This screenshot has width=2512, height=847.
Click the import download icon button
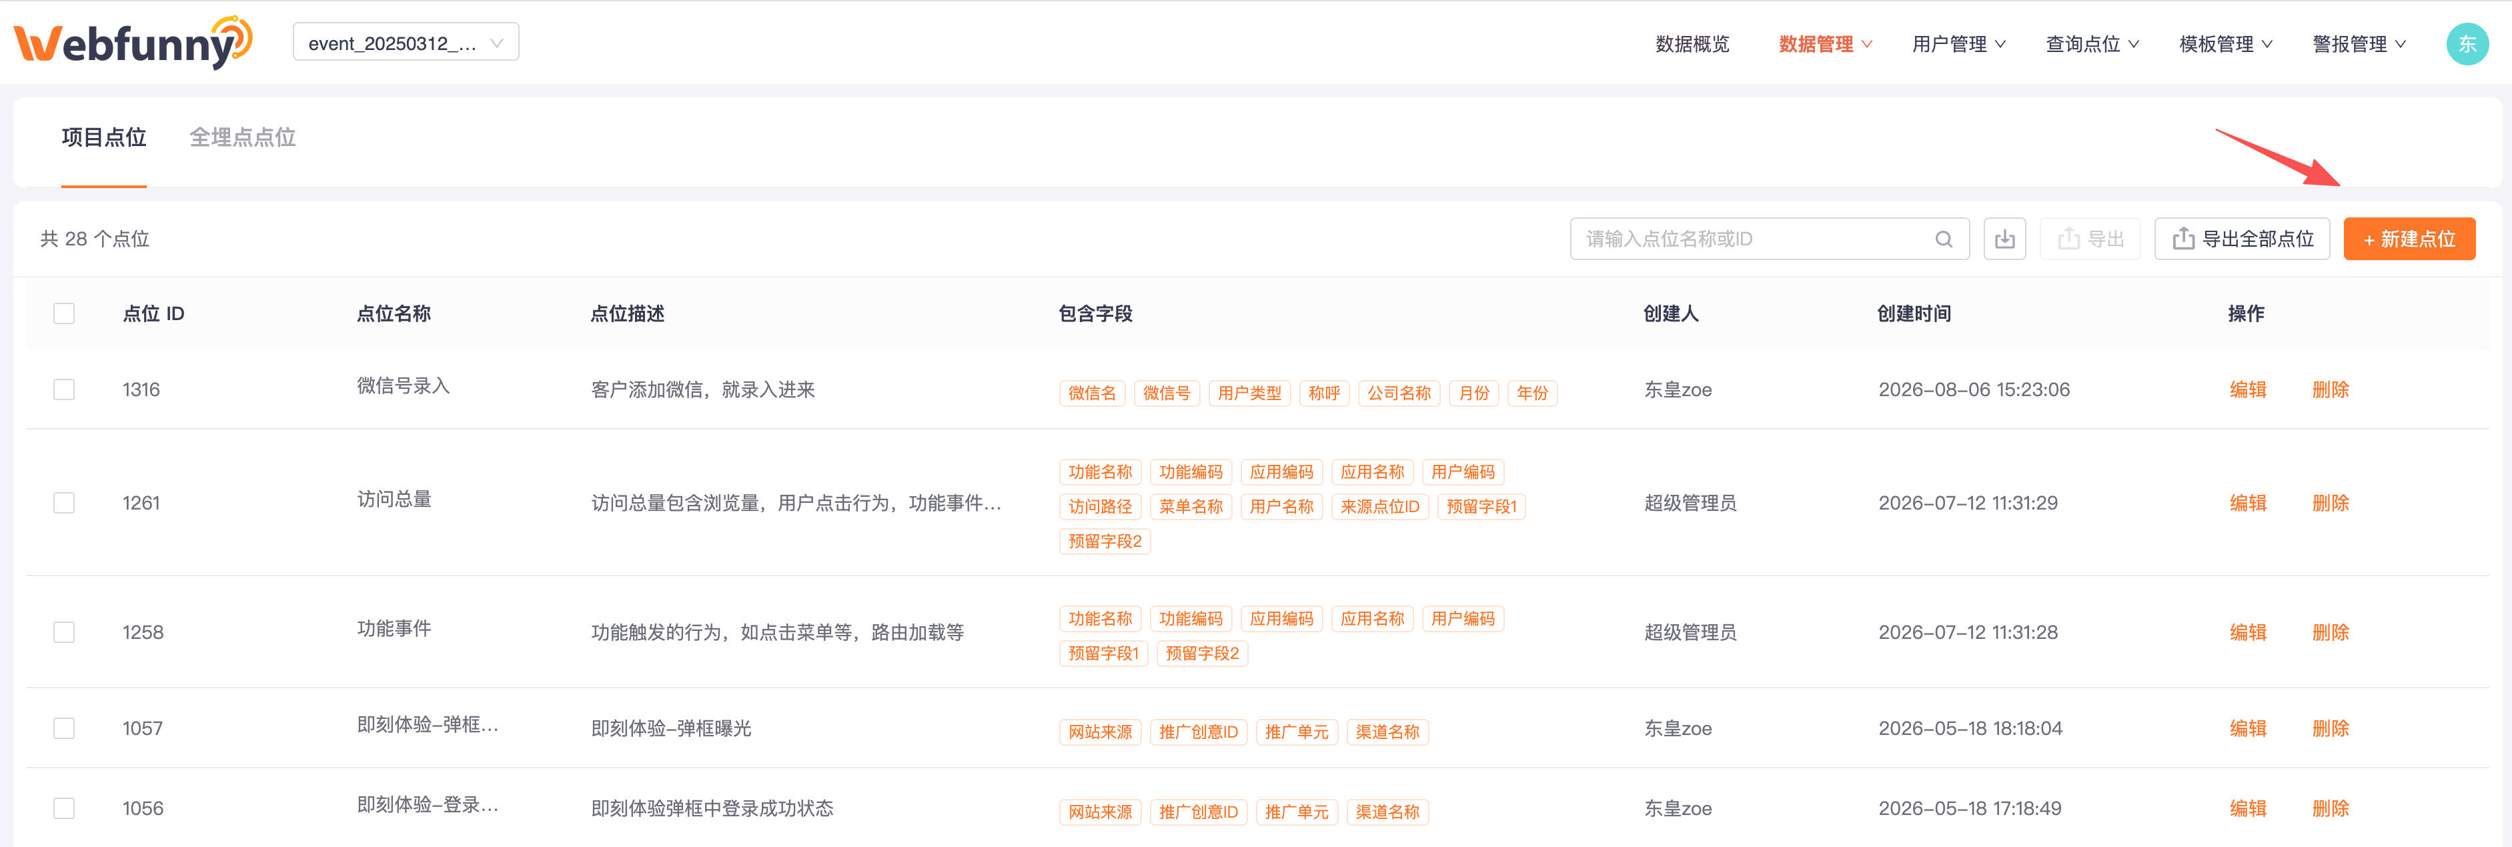pos(2004,239)
